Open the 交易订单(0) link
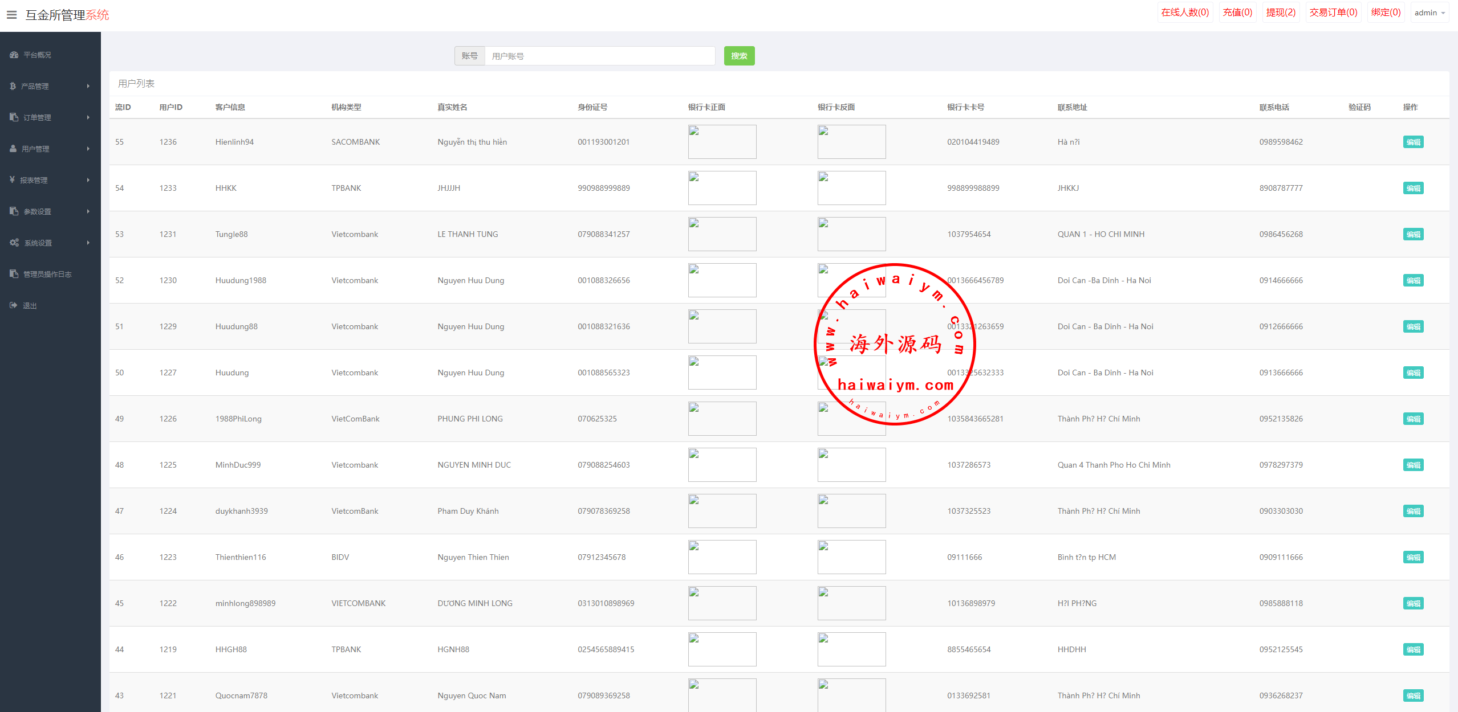1458x712 pixels. pos(1333,13)
